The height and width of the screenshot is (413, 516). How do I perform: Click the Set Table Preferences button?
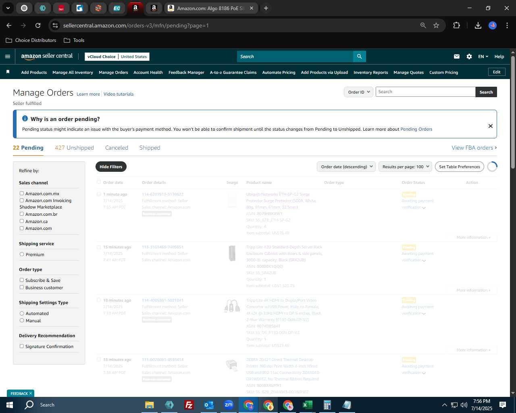pyautogui.click(x=459, y=167)
